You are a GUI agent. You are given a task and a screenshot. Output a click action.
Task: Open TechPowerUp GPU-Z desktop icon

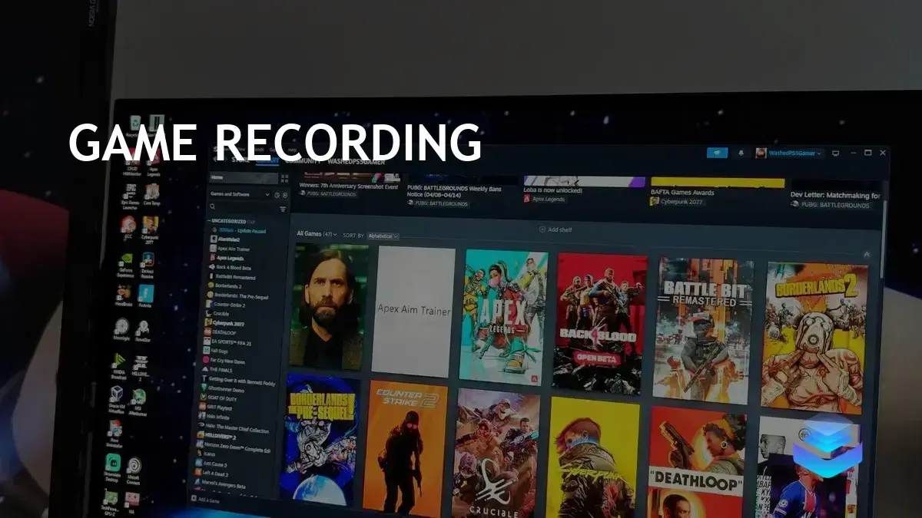[109, 503]
